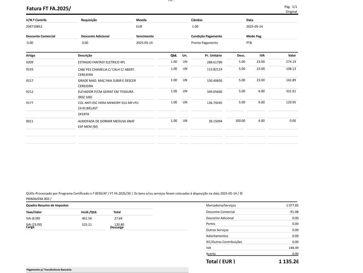Select tax total 120.80

coord(119,225)
